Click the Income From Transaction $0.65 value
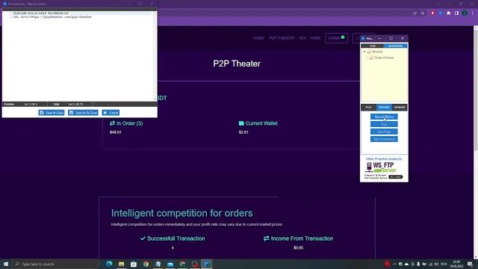478x269 pixels. coord(299,248)
